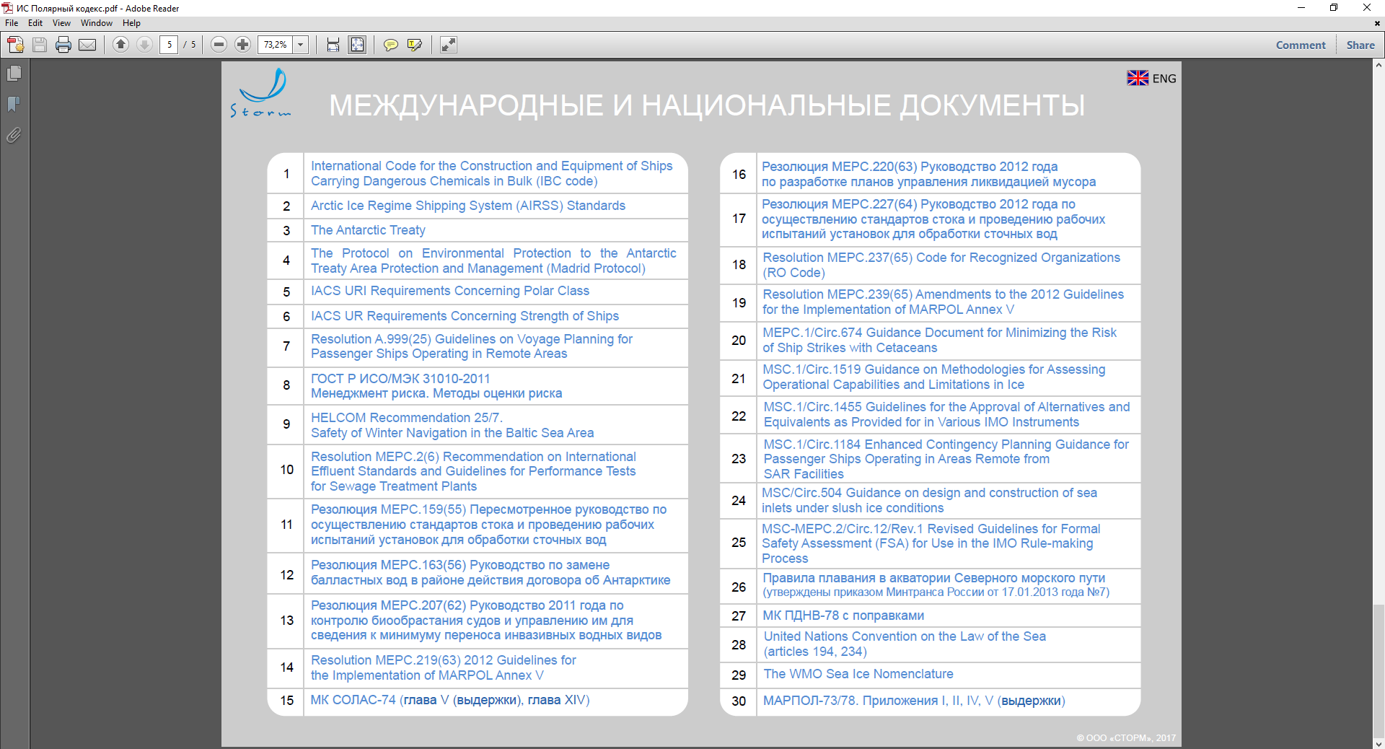The height and width of the screenshot is (749, 1385).
Task: Open Resolution MEPC.2(6) sewage treatment link
Action: pyautogui.click(x=473, y=471)
